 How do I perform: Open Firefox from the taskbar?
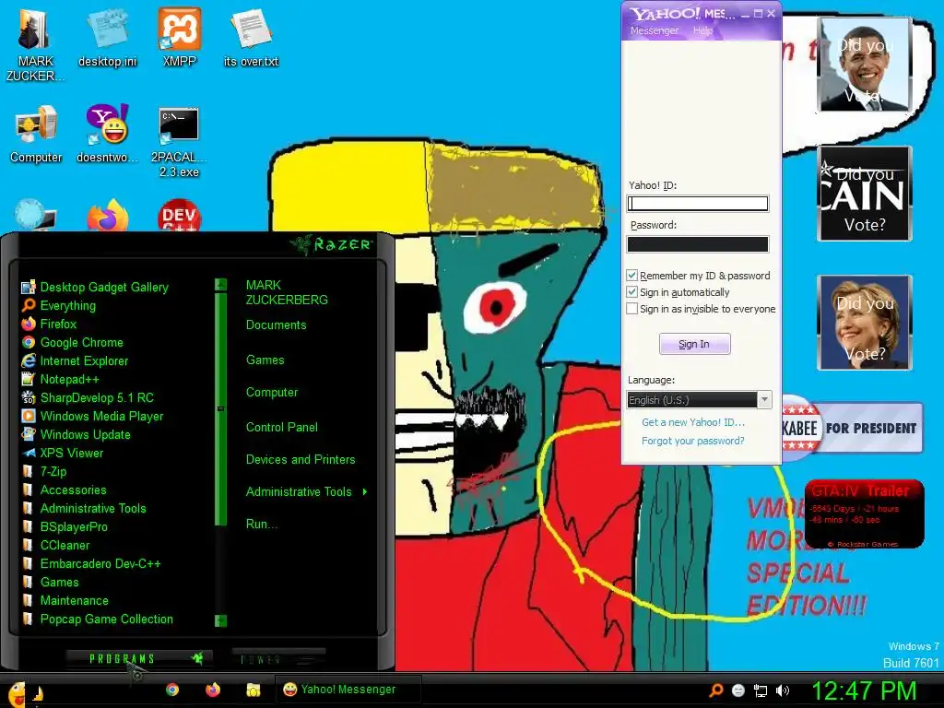coord(213,690)
